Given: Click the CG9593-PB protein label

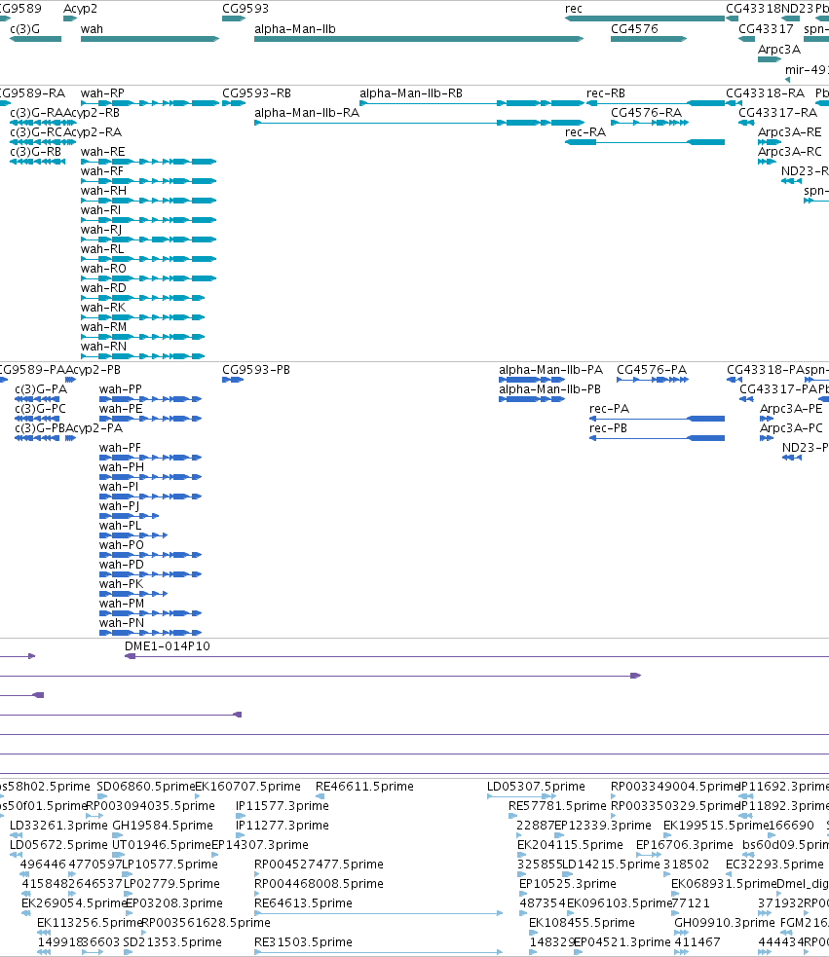Looking at the screenshot, I should tap(256, 370).
